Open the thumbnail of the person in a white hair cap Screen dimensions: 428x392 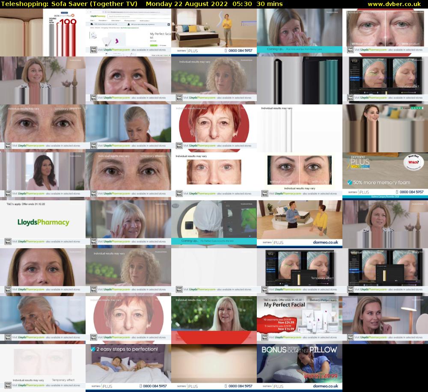(214, 224)
